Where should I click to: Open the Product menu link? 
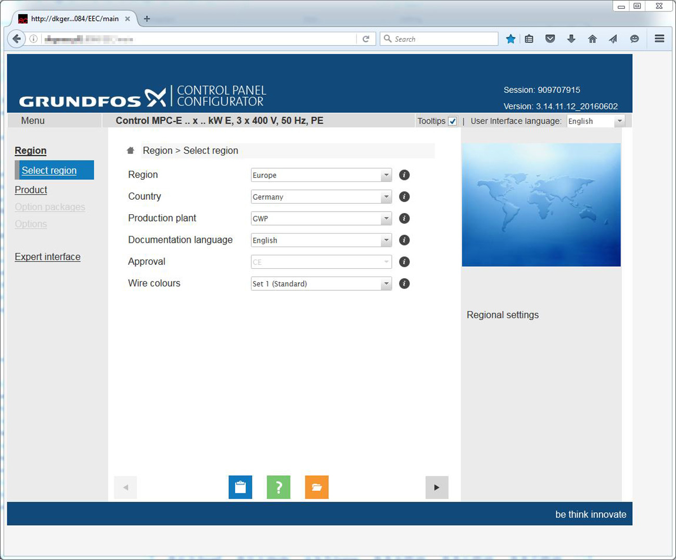click(31, 190)
